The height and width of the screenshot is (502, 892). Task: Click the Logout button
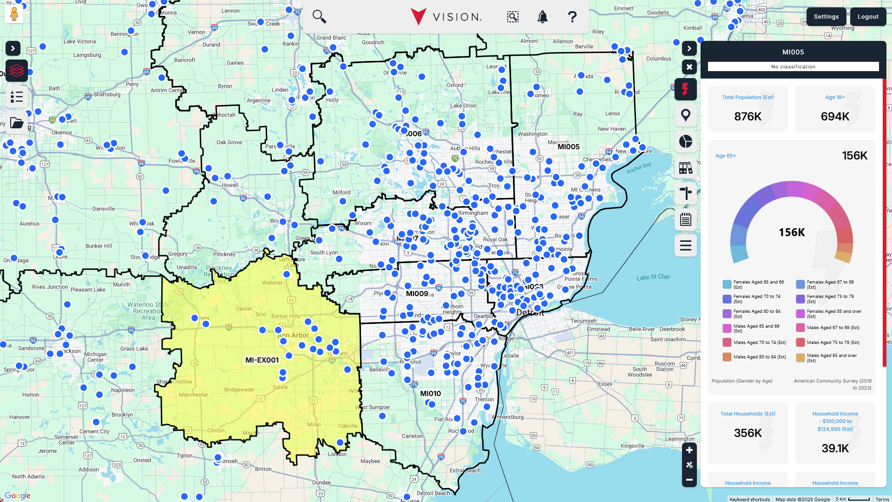868,17
